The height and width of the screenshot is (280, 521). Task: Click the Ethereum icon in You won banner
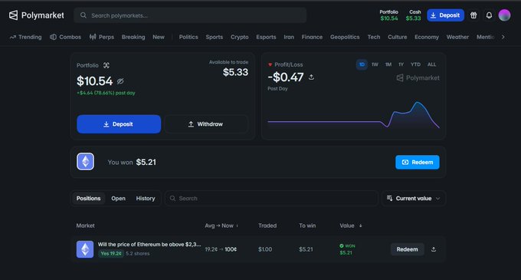point(85,162)
